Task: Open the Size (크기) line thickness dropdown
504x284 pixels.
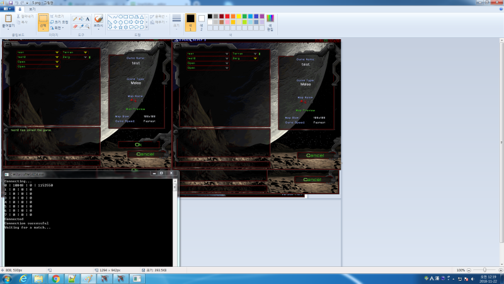Action: [x=176, y=22]
